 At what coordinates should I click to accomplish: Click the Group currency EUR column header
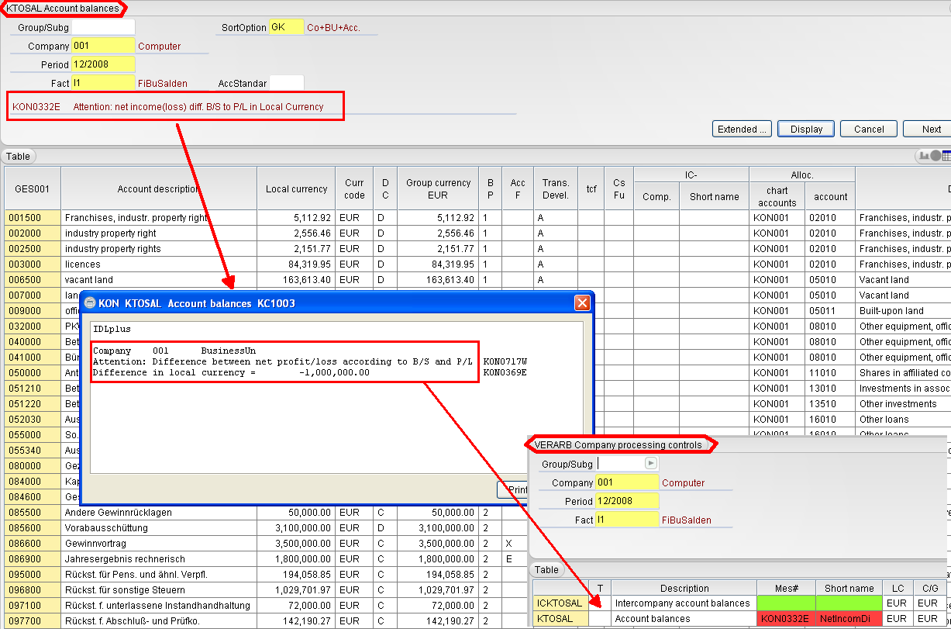click(x=438, y=188)
